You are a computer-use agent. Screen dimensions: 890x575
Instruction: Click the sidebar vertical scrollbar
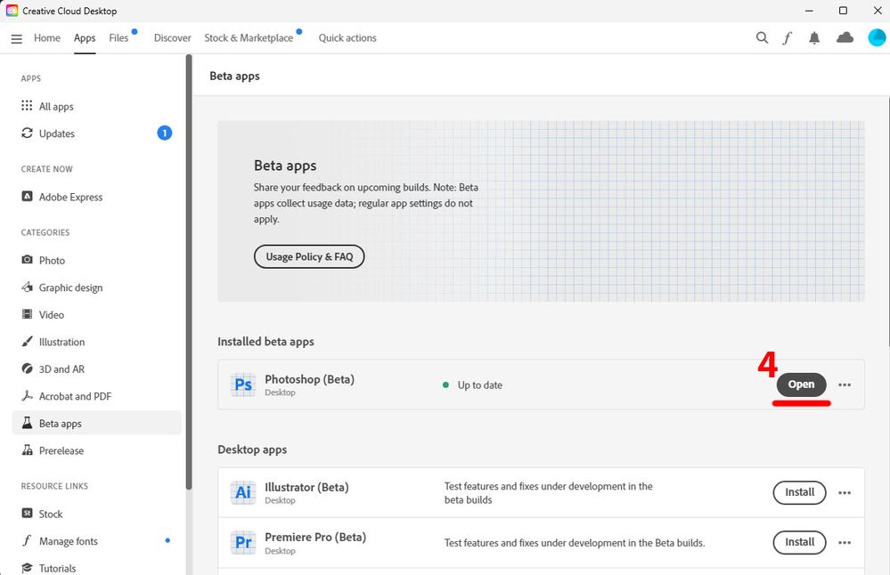click(x=189, y=267)
